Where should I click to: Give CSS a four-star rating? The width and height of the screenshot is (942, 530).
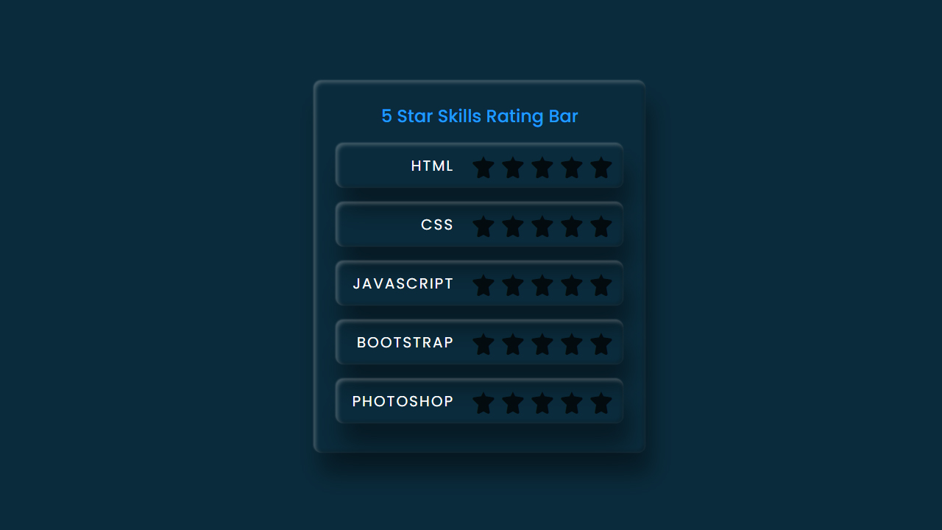coord(572,226)
